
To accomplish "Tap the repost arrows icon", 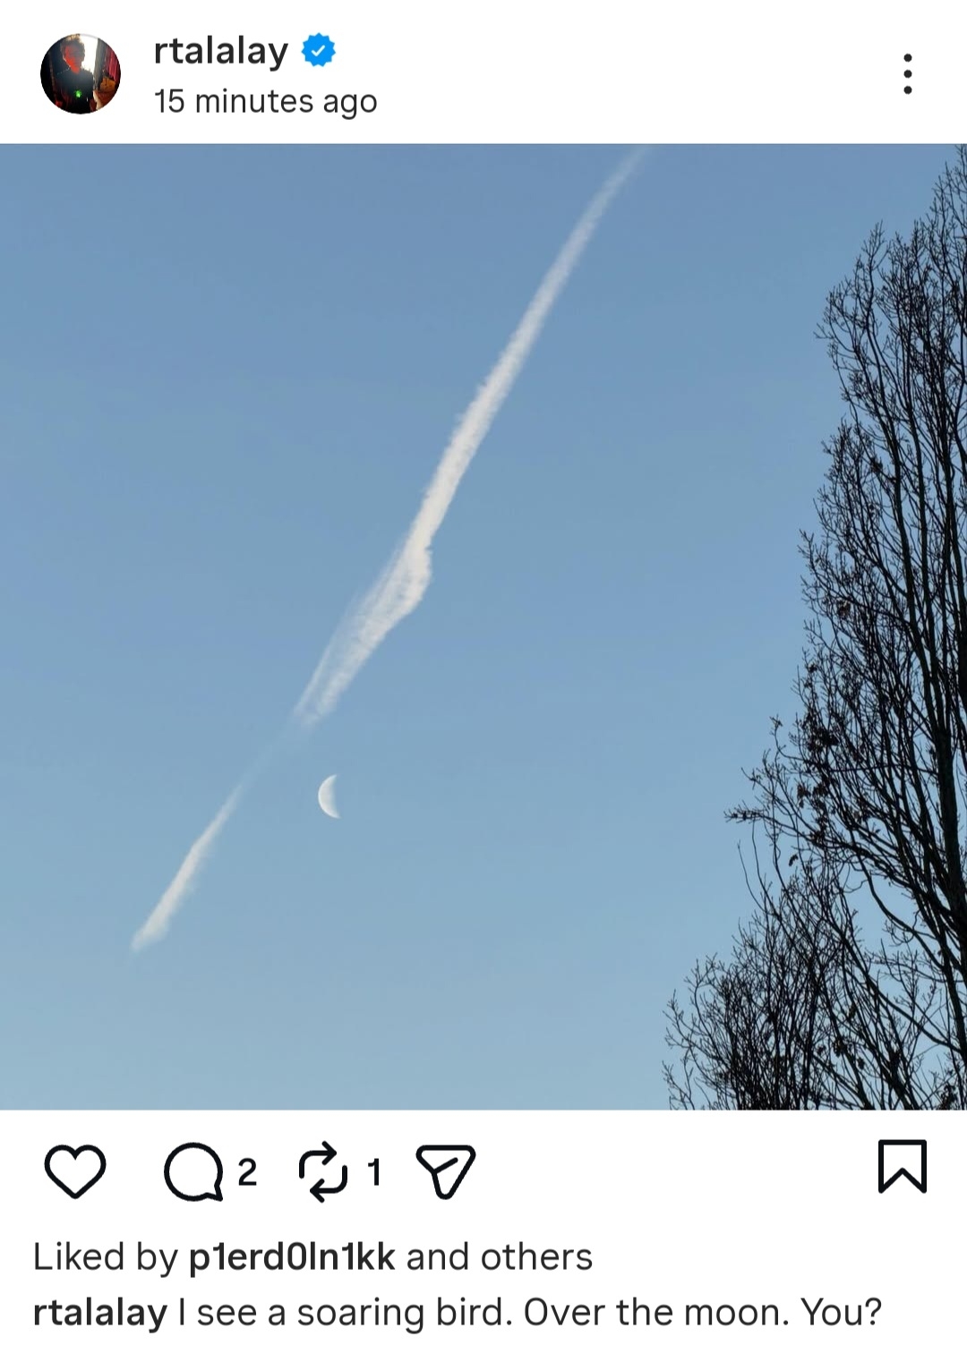I will [323, 1170].
